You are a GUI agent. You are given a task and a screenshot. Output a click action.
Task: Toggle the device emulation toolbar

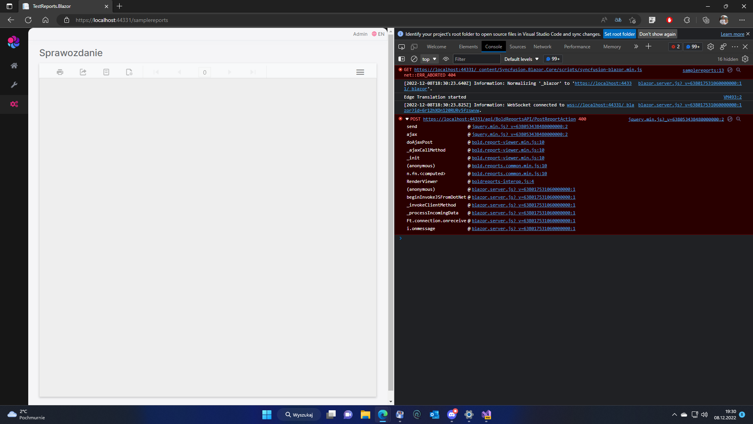414,46
